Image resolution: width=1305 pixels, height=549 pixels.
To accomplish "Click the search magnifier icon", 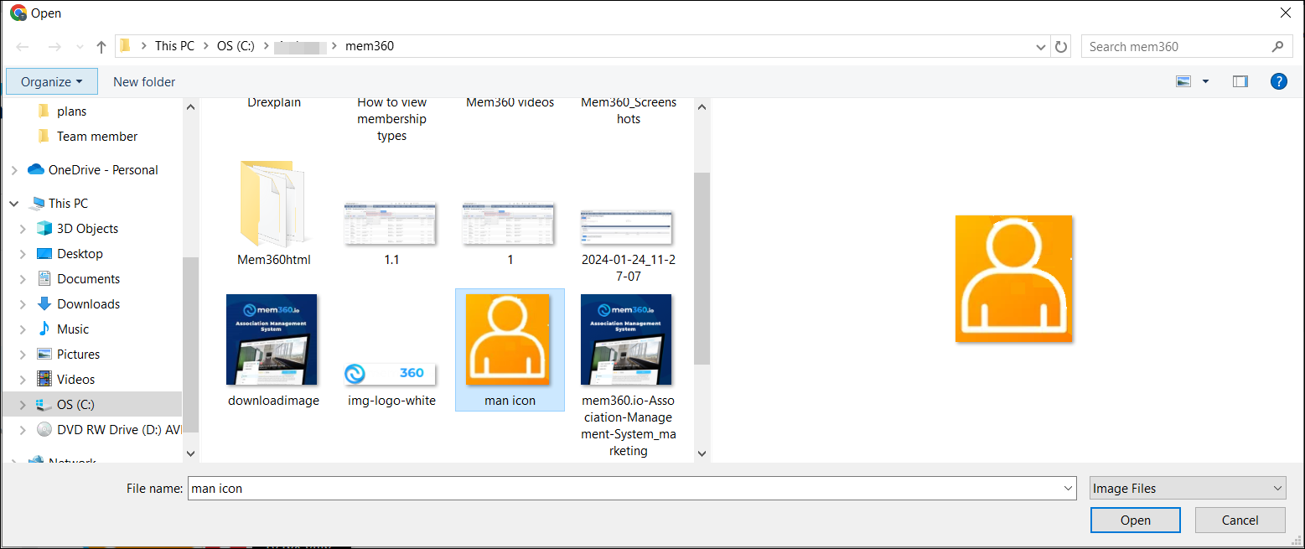I will click(1277, 47).
